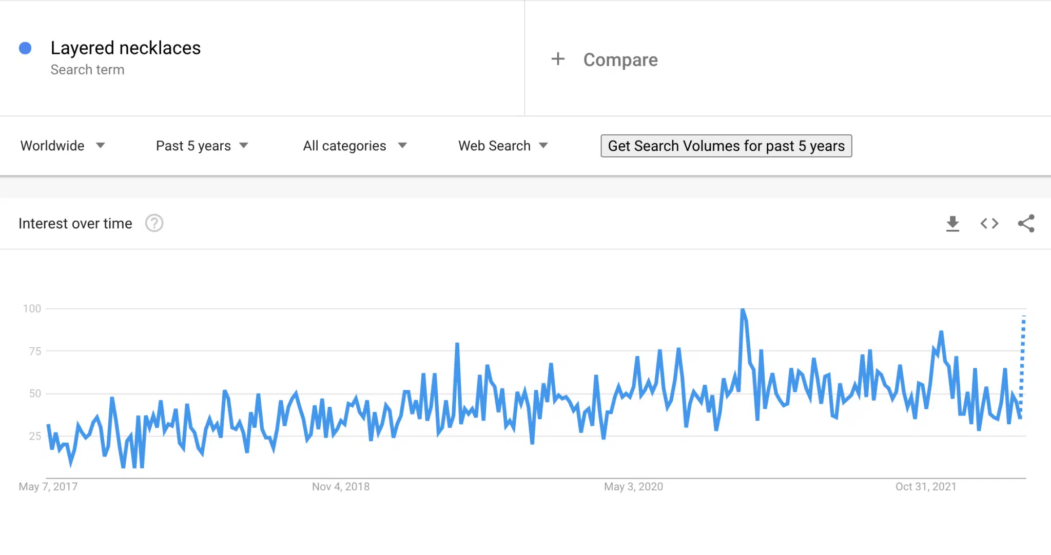Click the plus icon beside Compare

[558, 59]
